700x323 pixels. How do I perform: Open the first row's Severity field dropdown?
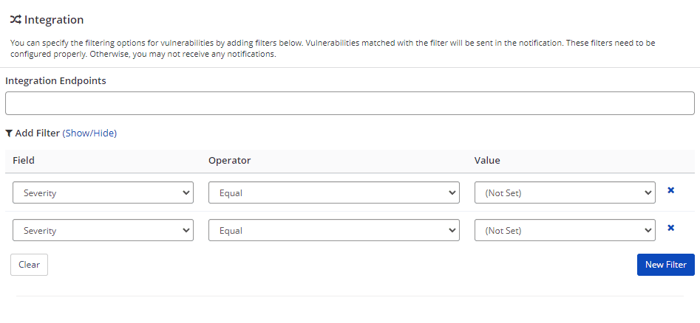(103, 192)
